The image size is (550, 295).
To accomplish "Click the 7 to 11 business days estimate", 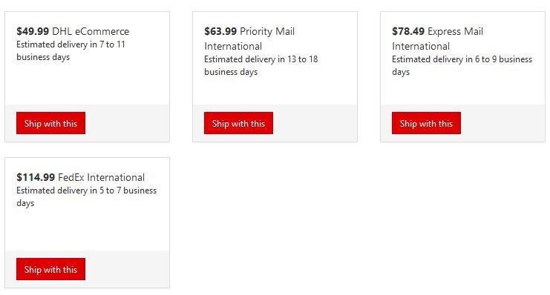I will click(x=71, y=51).
